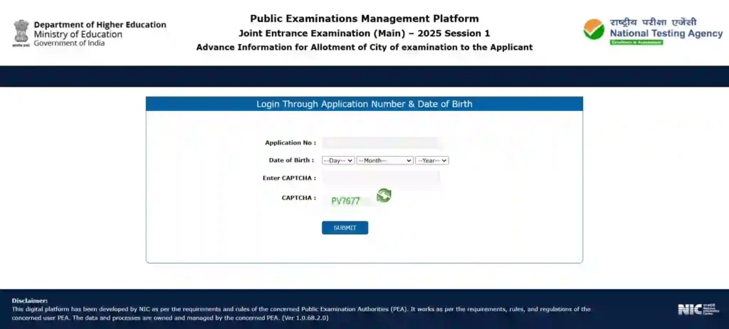Click the 'Disclaimer:' footer heading
Screen dimensions: 729x329
(30, 301)
